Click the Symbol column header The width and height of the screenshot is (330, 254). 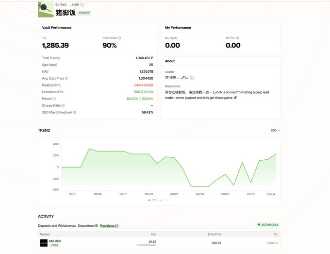pyautogui.click(x=45, y=234)
